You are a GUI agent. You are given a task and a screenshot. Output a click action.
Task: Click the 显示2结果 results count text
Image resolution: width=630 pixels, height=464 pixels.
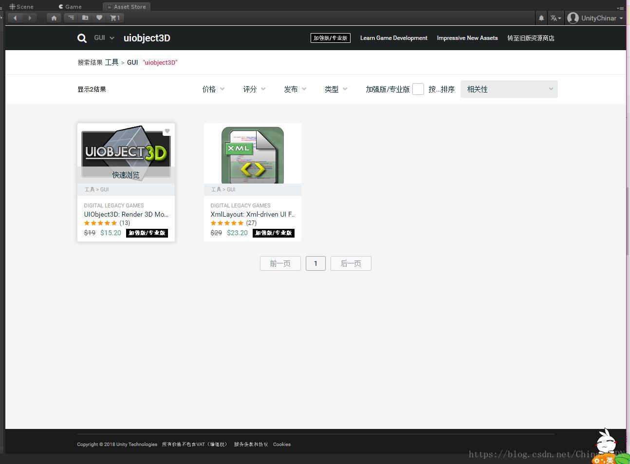click(x=92, y=89)
